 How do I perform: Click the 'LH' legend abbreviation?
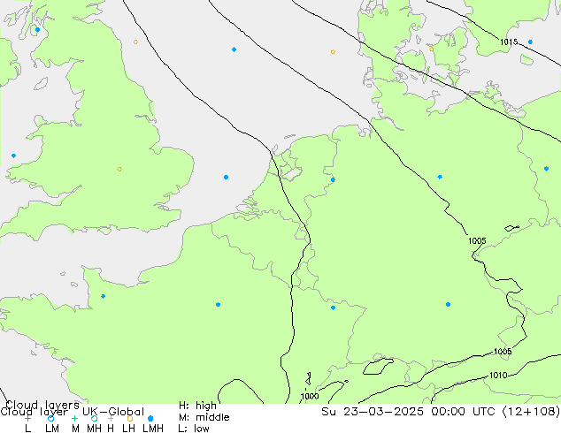(128, 428)
